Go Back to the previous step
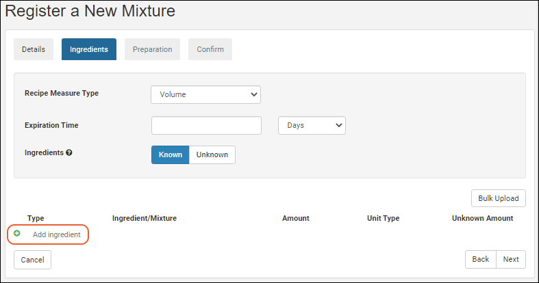Viewport: 539px width, 283px height. [481, 259]
